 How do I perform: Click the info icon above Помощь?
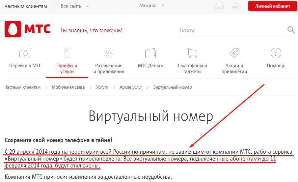276,53
